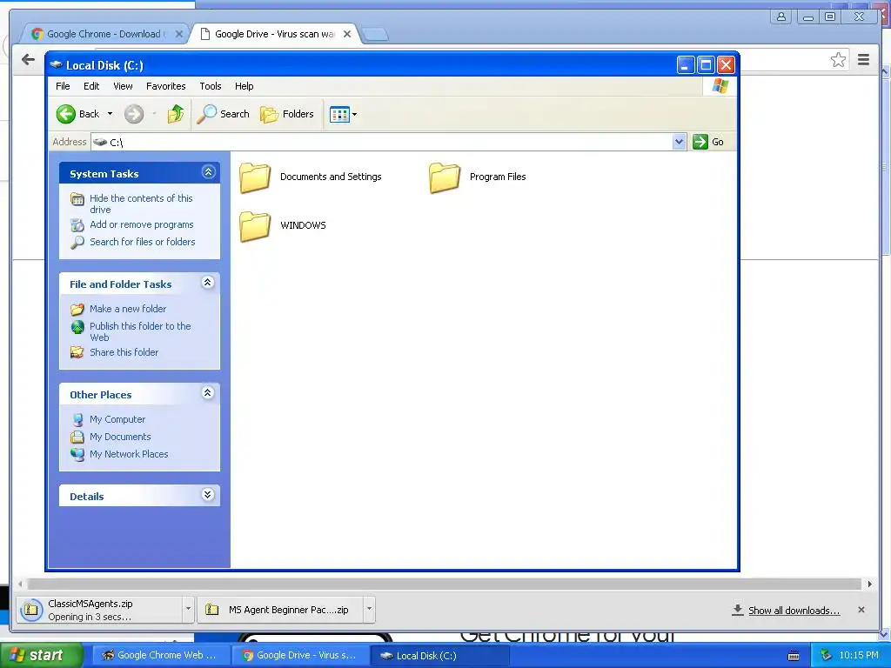Switch to Google Chrome Web taskbar button
891x668 pixels.
pos(160,656)
